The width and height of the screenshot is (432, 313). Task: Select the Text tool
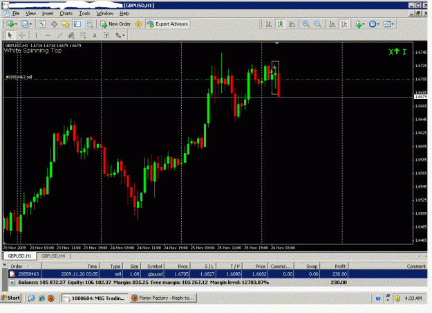click(95, 35)
